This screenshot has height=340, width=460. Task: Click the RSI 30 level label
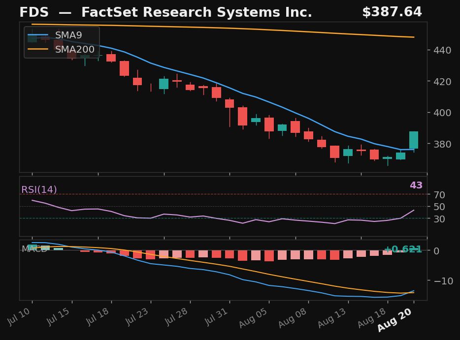click(439, 218)
